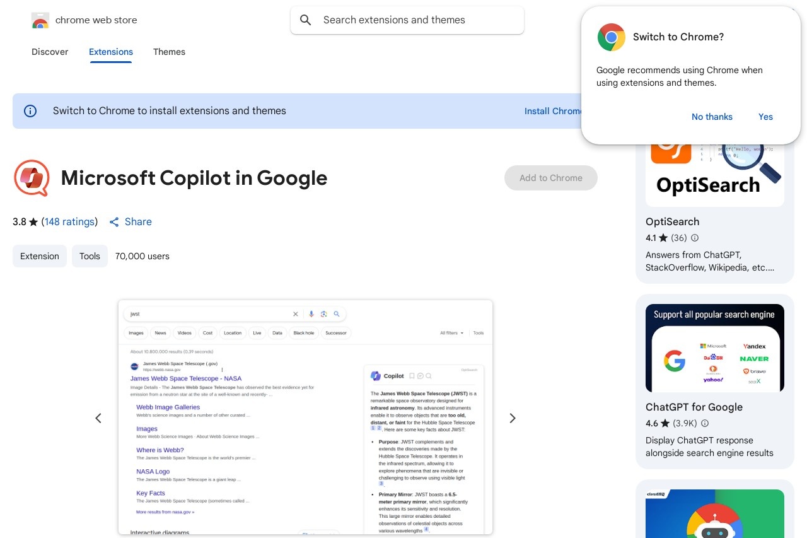Click the Add to Chrome button
This screenshot has height=538, width=807.
(551, 178)
